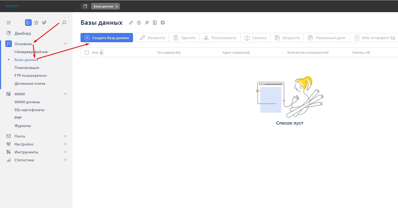Sort by Имя column sort icon
The width and height of the screenshot is (398, 208).
(102, 53)
